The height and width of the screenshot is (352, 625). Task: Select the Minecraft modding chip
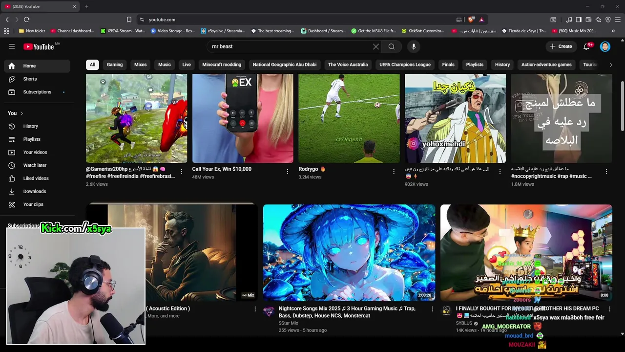222,65
